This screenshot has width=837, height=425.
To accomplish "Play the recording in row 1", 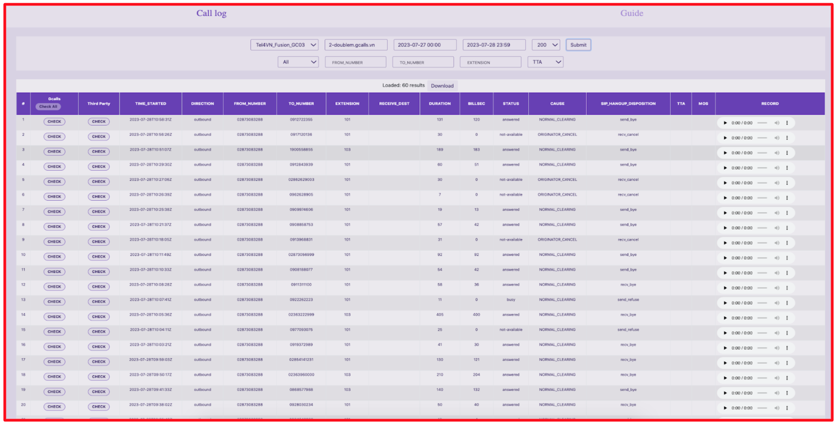I will pos(725,123).
